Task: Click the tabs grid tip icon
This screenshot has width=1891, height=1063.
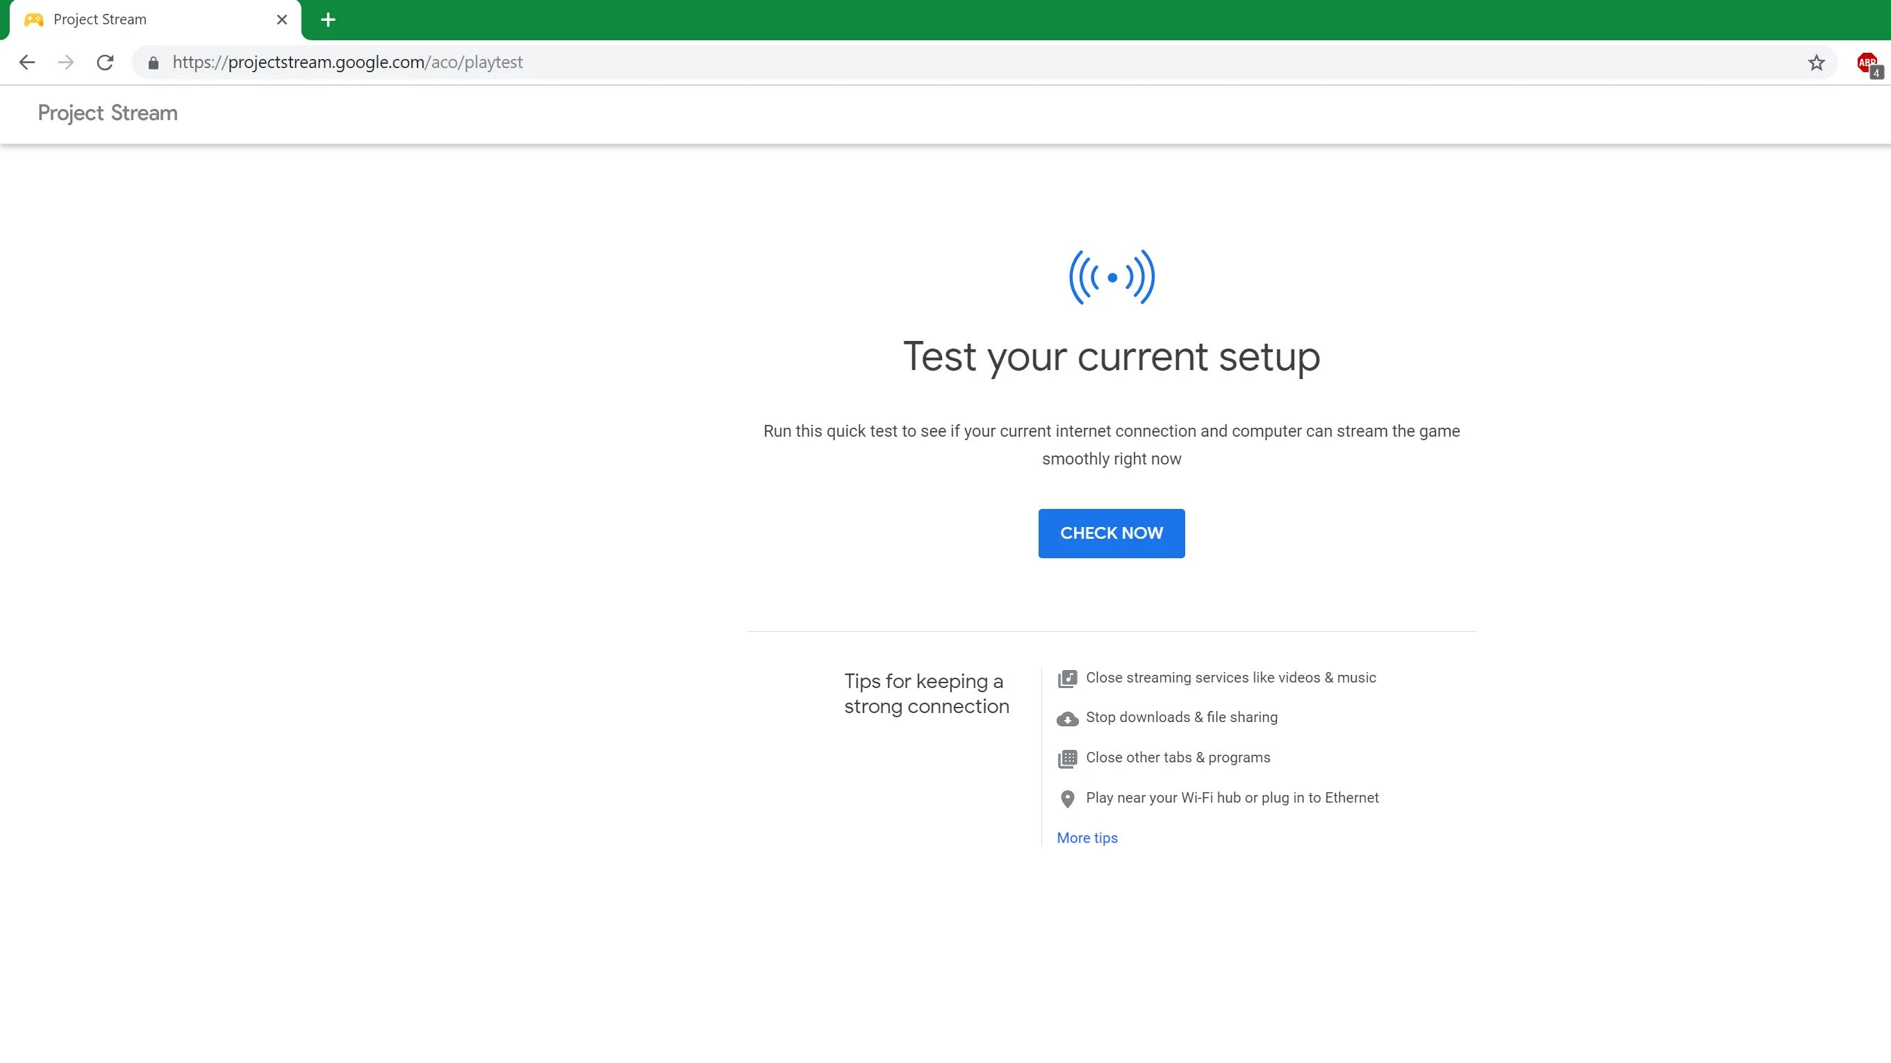Action: [1067, 759]
